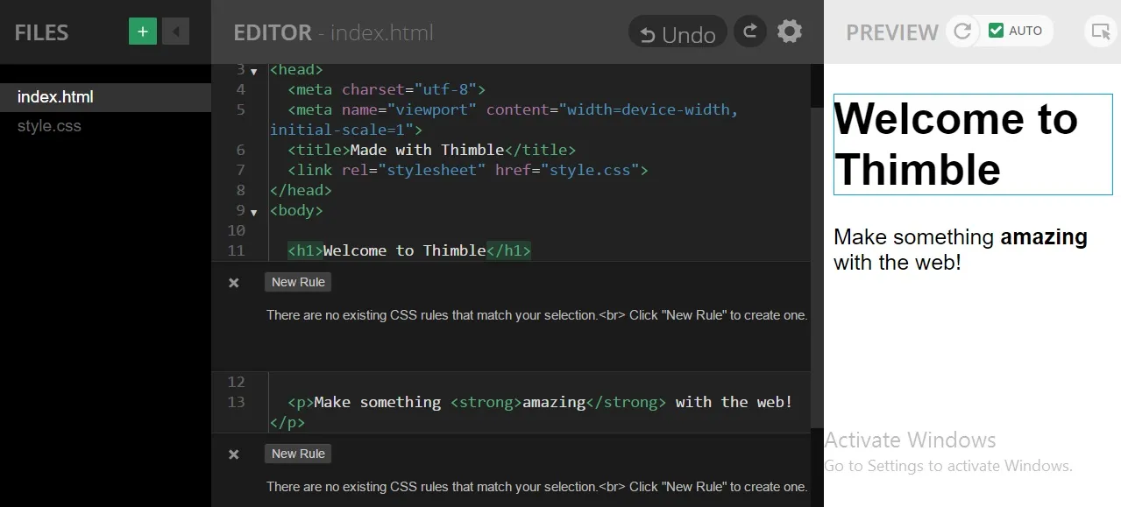The width and height of the screenshot is (1121, 507).
Task: Select style.css in the file list
Action: [49, 125]
